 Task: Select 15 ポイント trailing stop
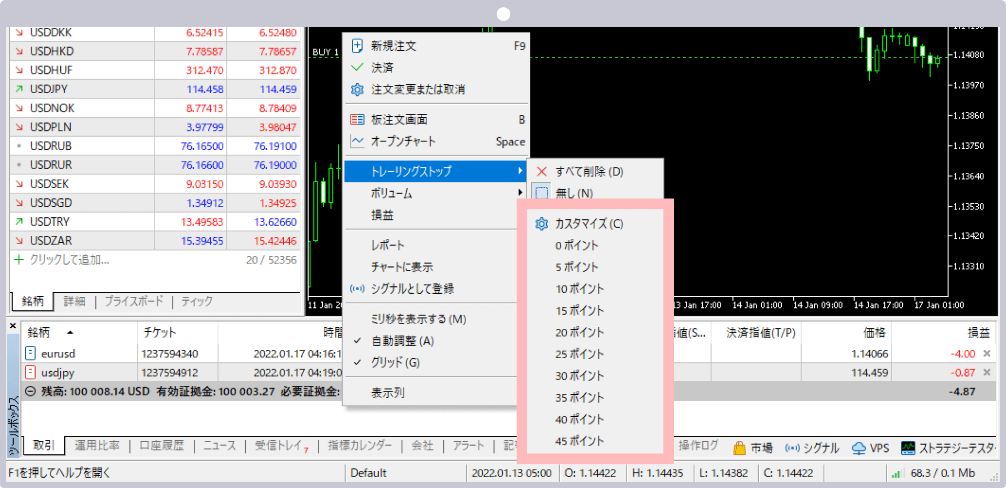tap(579, 310)
